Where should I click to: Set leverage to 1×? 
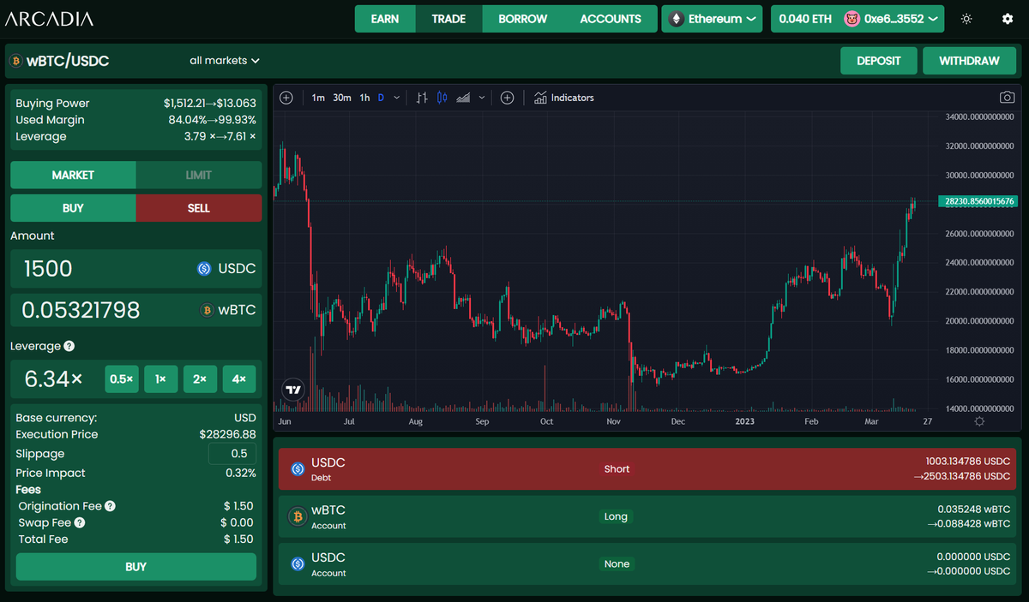[x=160, y=378]
